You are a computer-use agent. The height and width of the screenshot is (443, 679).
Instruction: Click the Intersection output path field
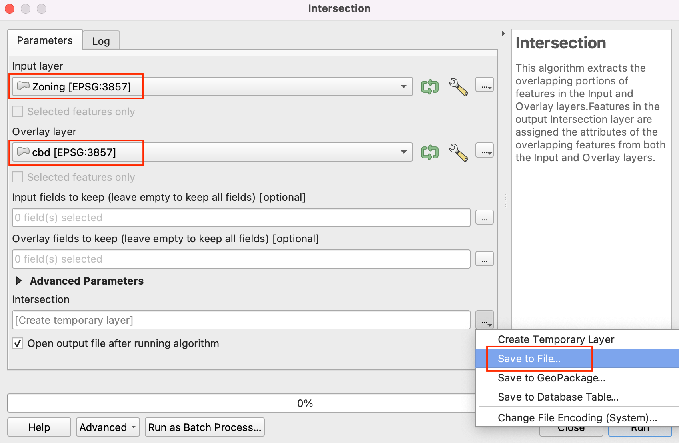tap(241, 320)
